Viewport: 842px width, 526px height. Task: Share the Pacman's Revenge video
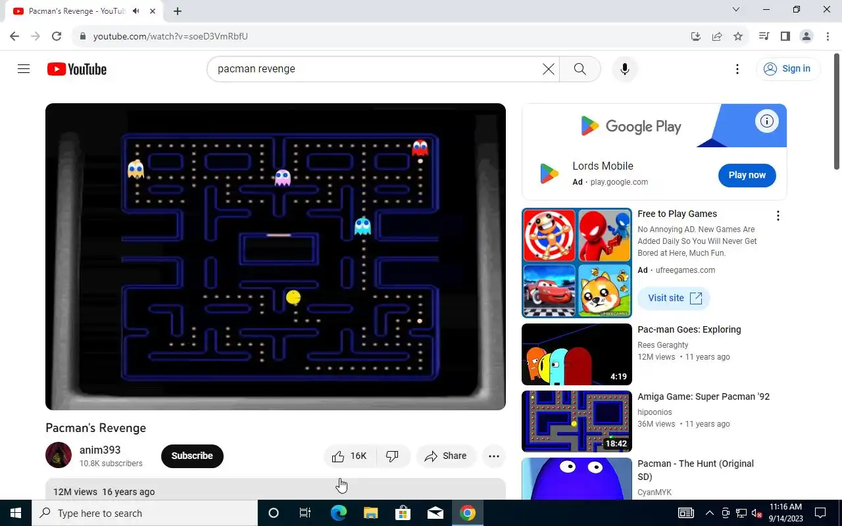pos(445,456)
